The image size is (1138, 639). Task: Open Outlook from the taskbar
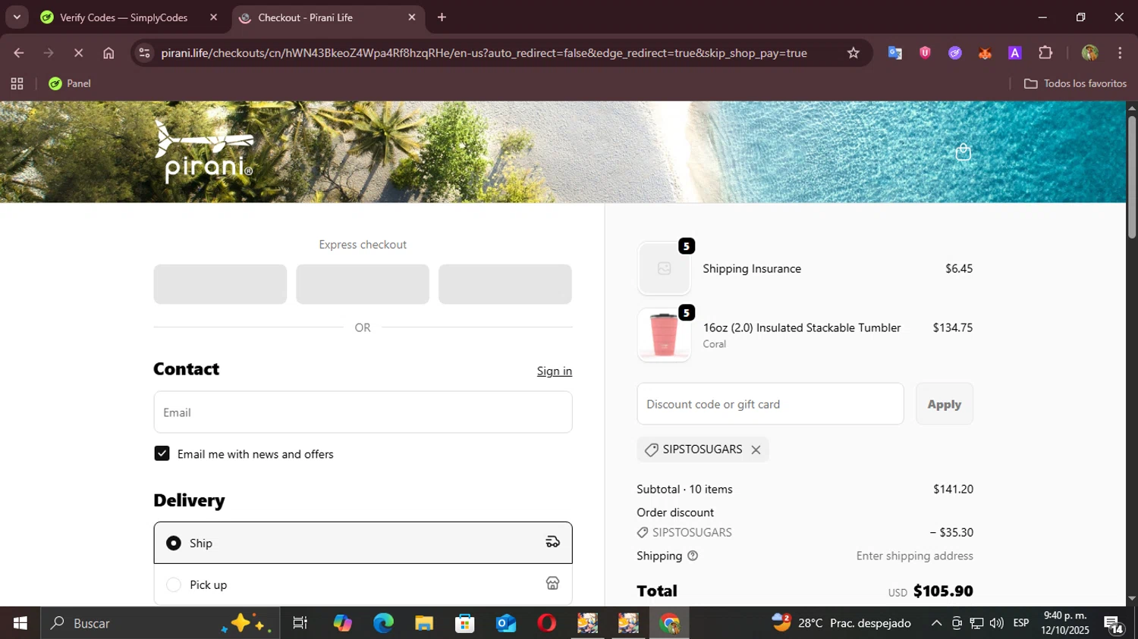coord(506,623)
